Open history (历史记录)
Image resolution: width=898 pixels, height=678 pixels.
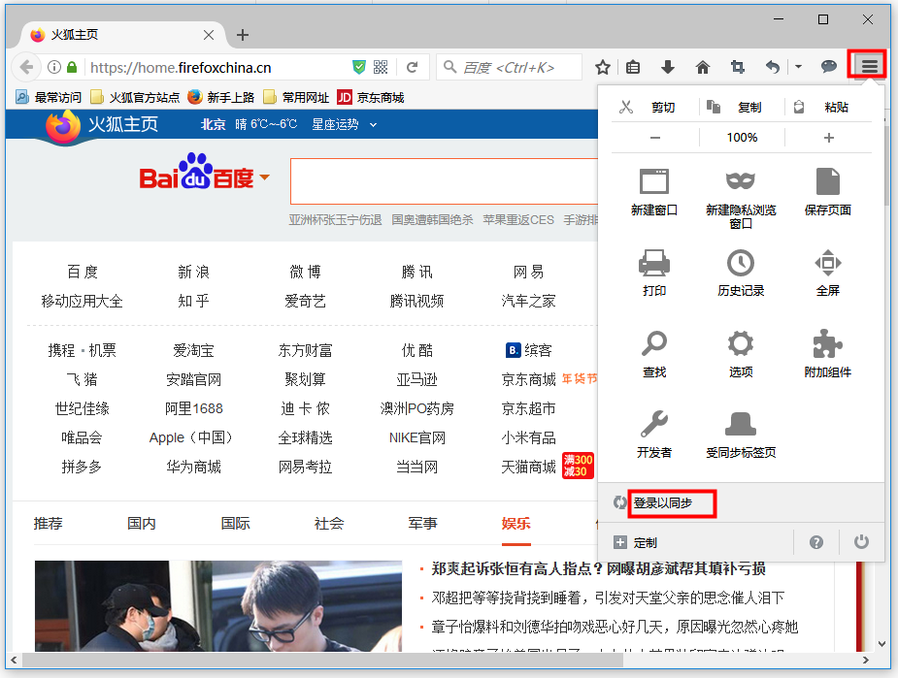point(741,273)
